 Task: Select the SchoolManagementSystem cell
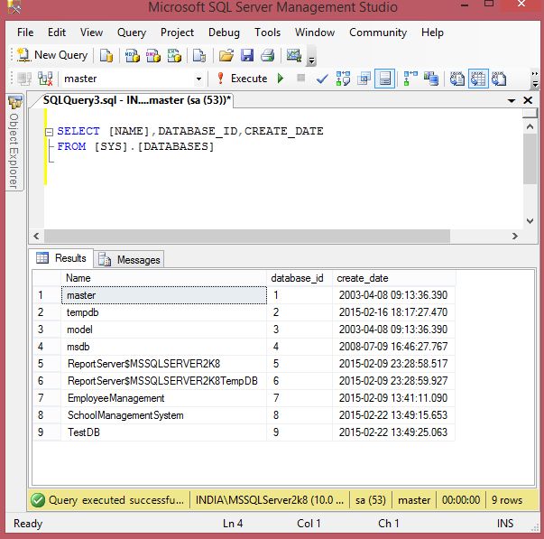(164, 415)
